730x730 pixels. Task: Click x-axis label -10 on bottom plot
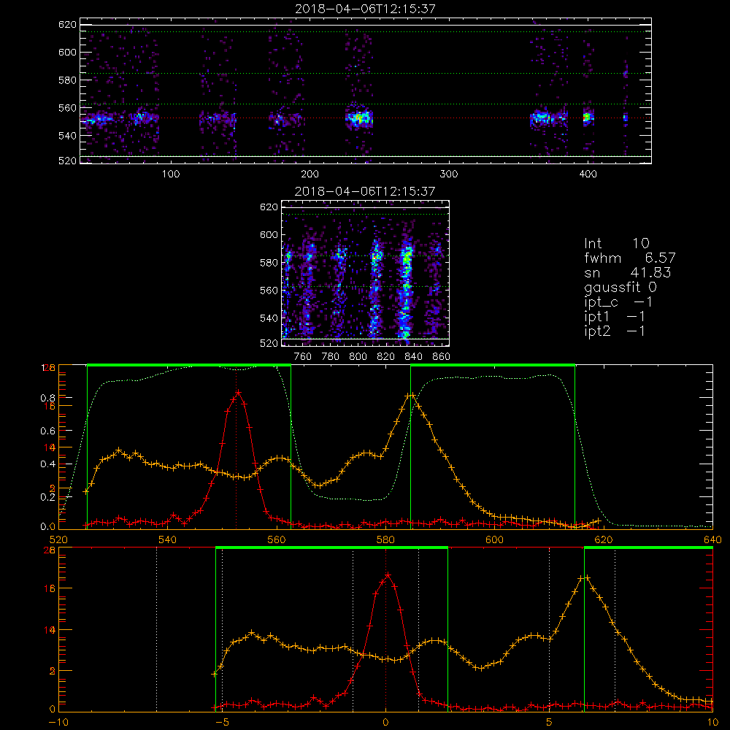click(58, 722)
